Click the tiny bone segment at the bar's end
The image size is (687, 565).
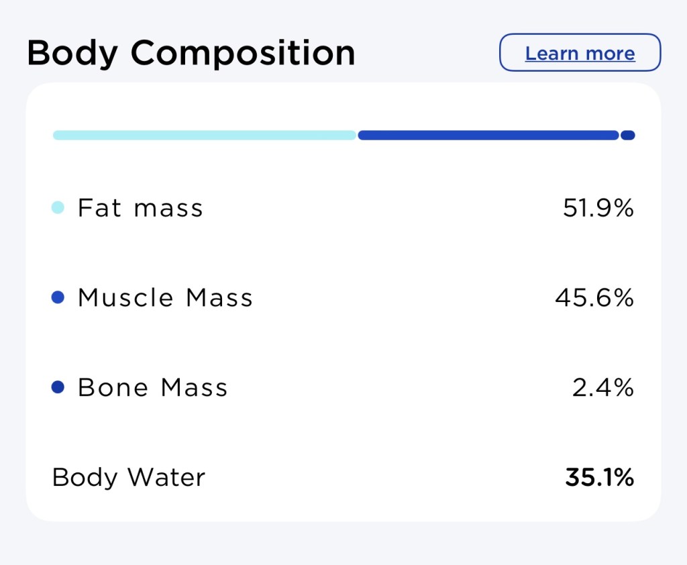[628, 135]
